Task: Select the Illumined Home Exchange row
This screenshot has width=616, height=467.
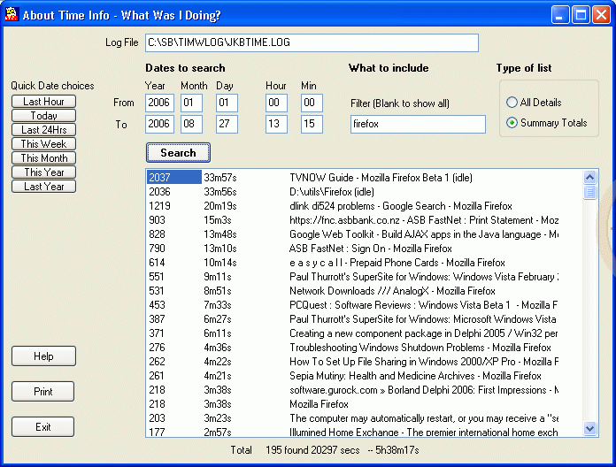Action: [364, 432]
